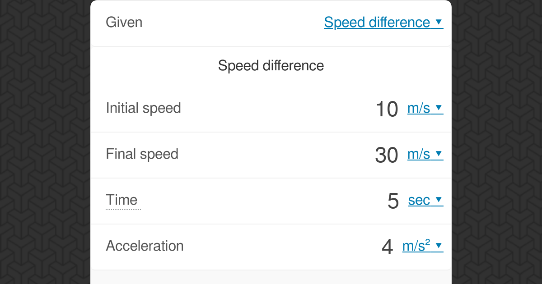Open the Given "Speed difference" dropdown
542x284 pixels.
coord(377,22)
